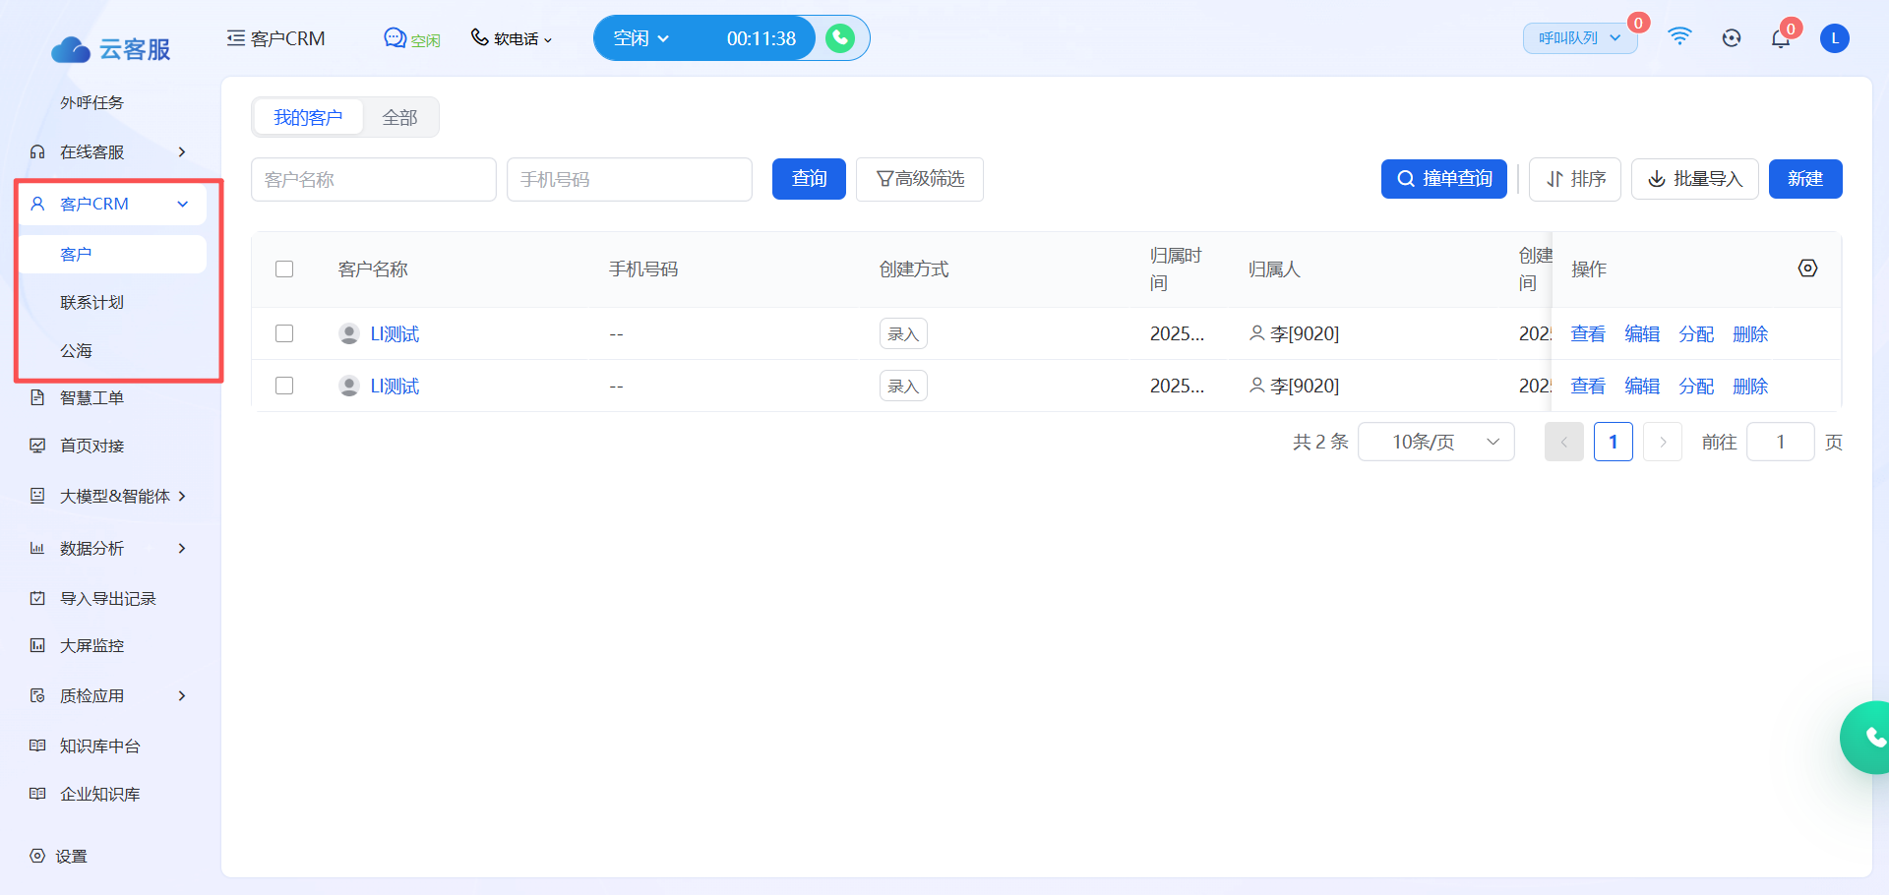Open the 10条/页 page size dropdown

(1435, 442)
